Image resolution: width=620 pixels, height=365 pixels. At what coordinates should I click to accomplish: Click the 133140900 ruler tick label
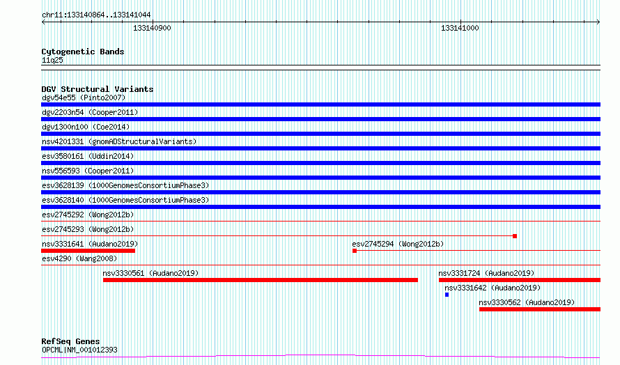tap(153, 28)
